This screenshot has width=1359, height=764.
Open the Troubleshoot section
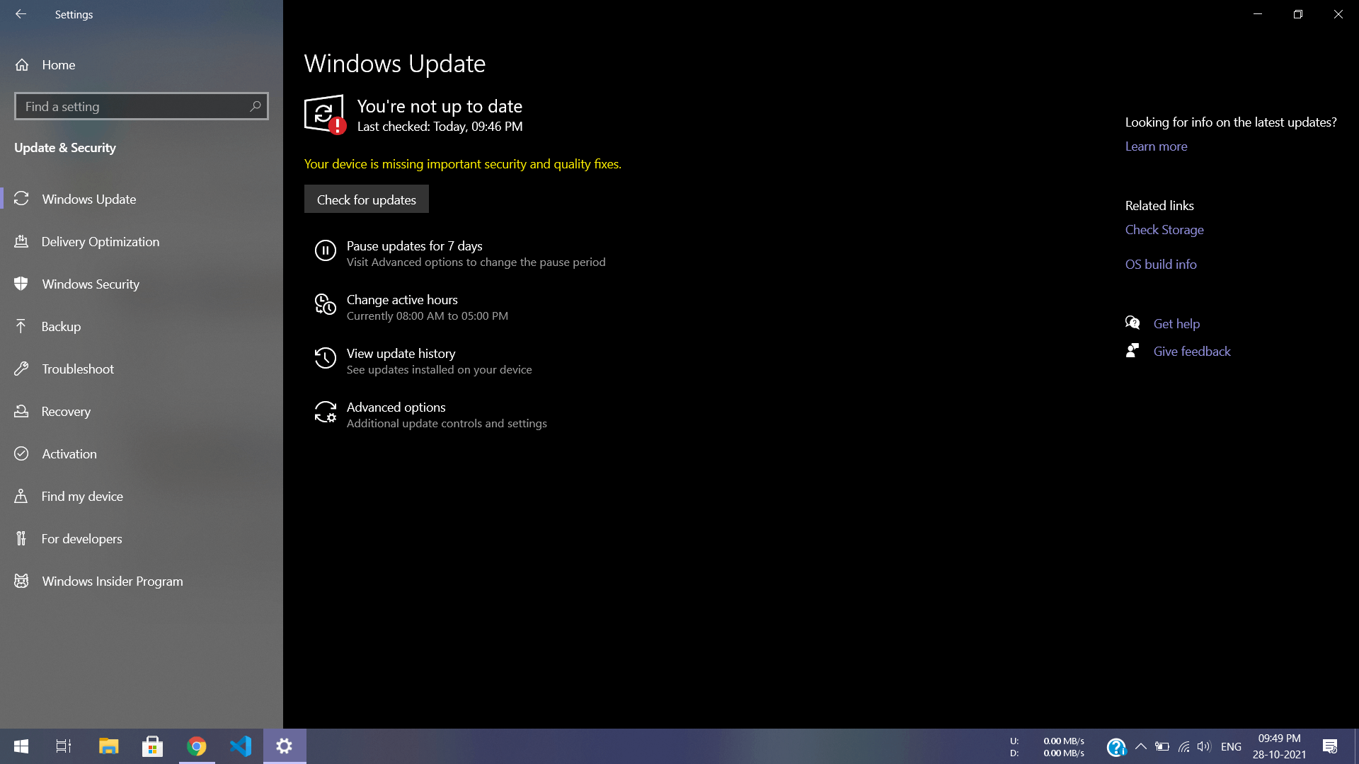142,369
